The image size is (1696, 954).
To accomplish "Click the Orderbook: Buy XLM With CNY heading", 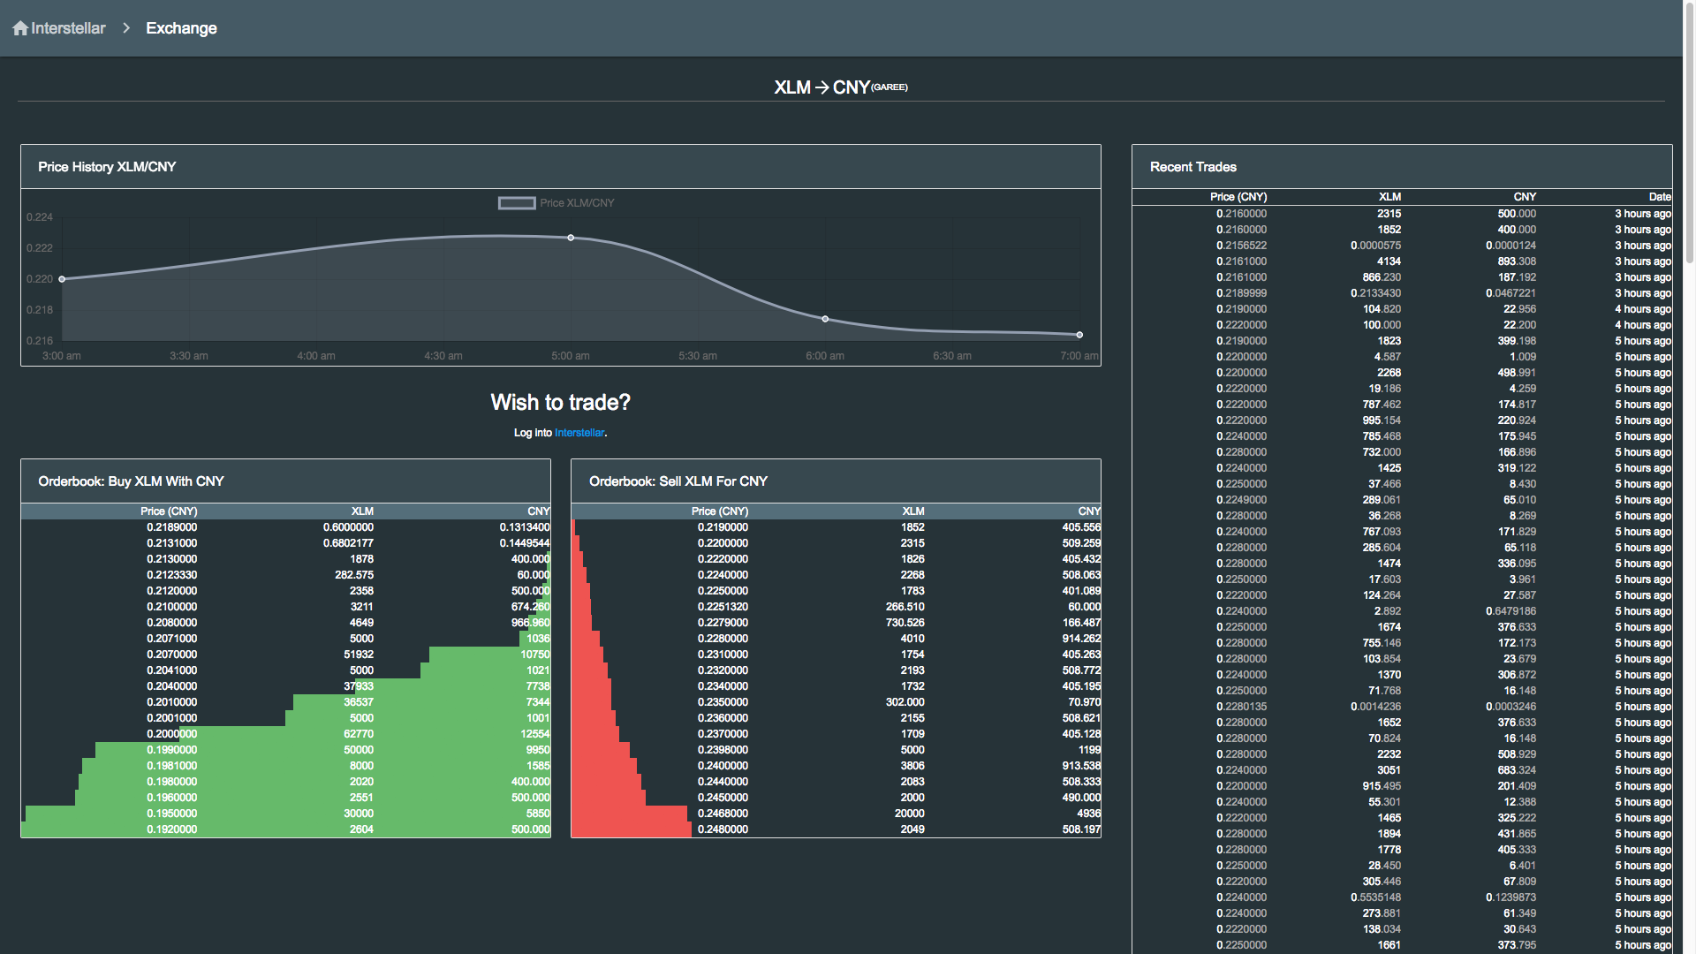I will (x=131, y=481).
